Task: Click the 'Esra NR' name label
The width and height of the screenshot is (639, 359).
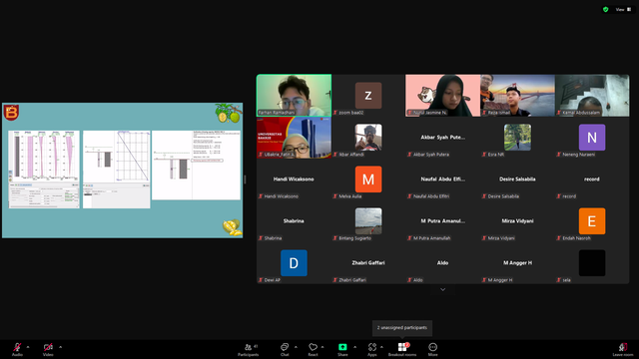Action: coord(496,155)
